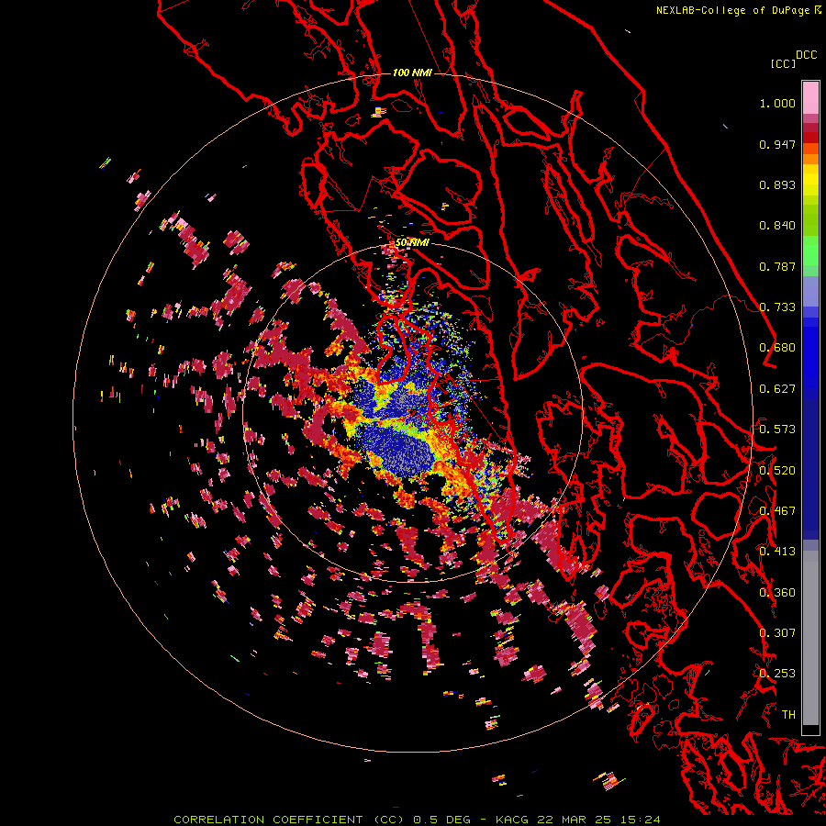The height and width of the screenshot is (826, 826).
Task: Click the 0.733 color scale value
Action: coord(777,307)
